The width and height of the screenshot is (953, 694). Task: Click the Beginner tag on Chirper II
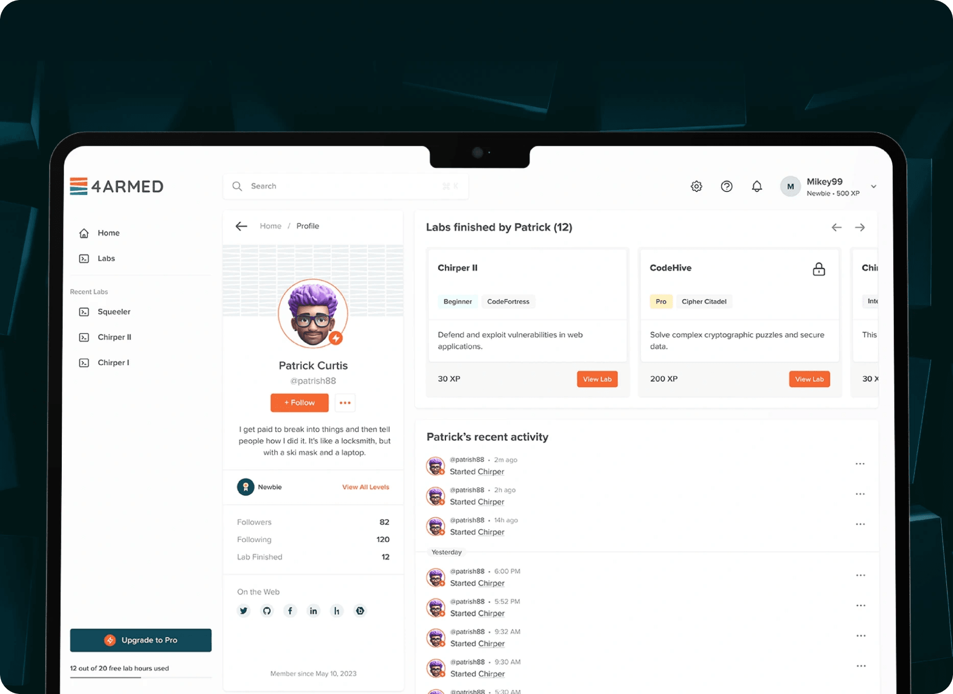(458, 302)
